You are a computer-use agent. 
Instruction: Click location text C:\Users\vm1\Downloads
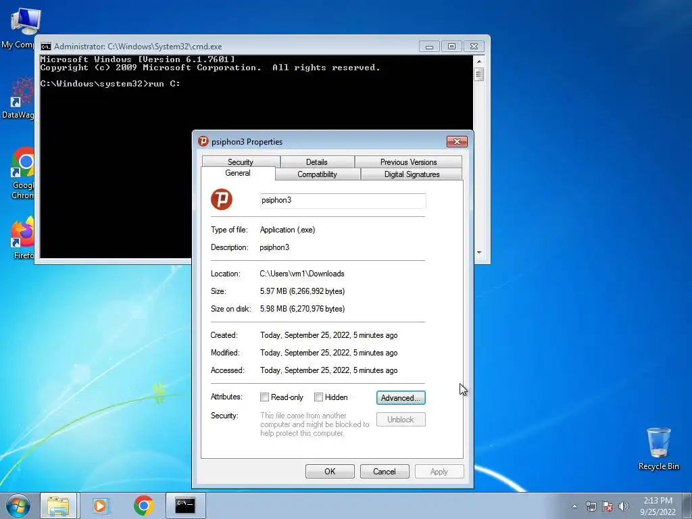pos(302,274)
